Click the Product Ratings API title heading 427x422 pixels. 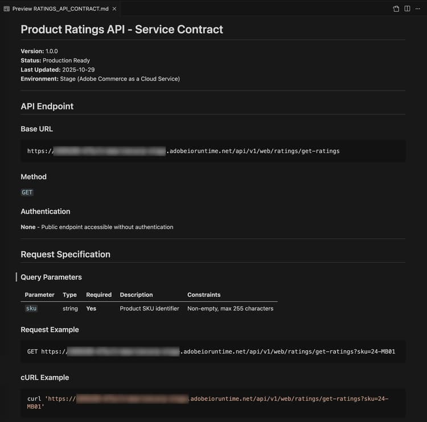[x=122, y=30]
